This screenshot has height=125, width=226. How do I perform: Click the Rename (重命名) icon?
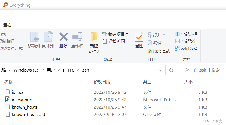(x=77, y=37)
